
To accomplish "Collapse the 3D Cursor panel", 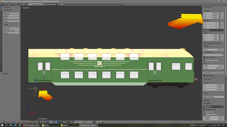I will click(x=204, y=79).
